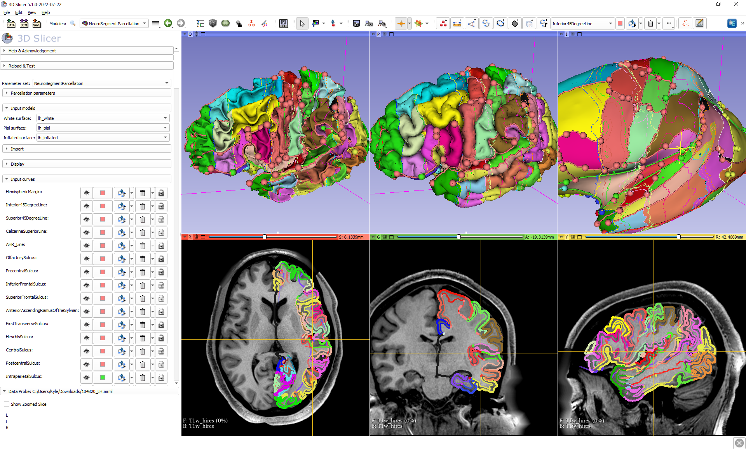Screen dimensions: 746x450
Task: Toggle visibility of HemisphericMargin curve
Action: click(87, 193)
